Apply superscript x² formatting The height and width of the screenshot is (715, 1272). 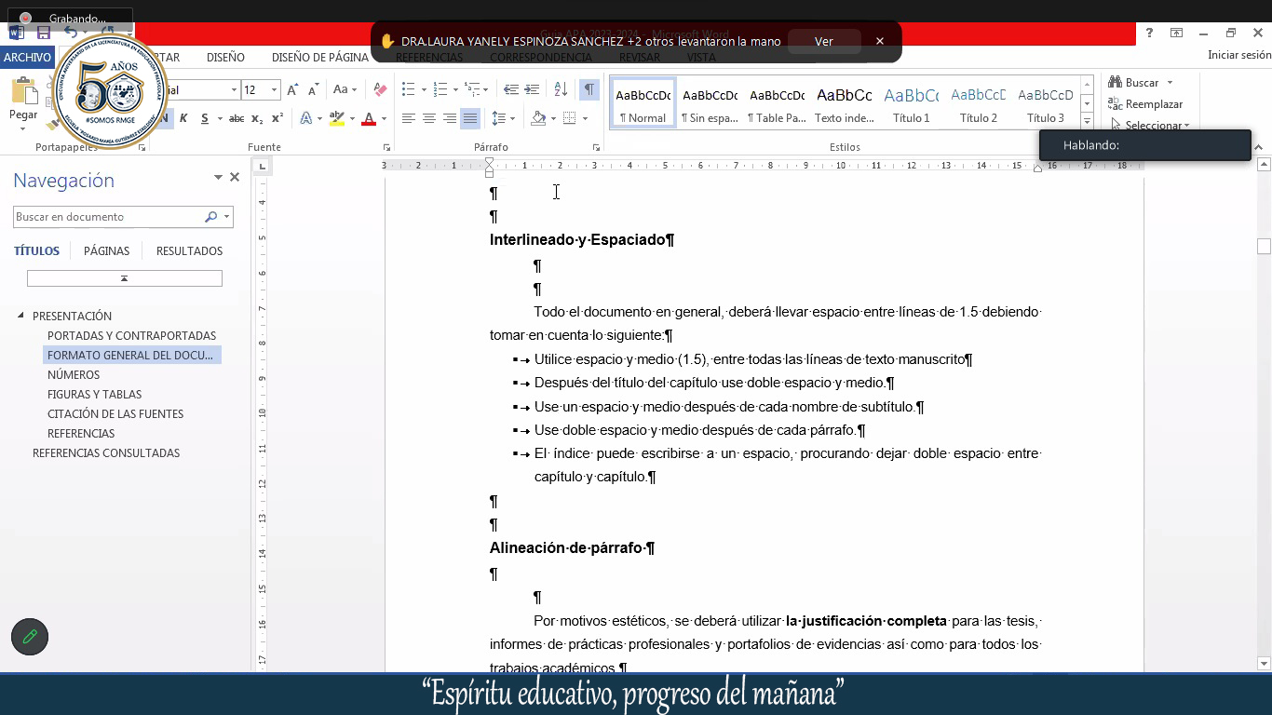coord(277,118)
